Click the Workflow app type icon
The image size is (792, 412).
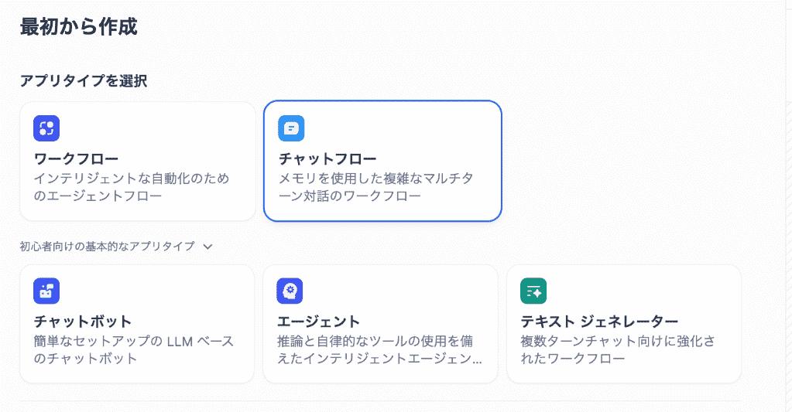(x=46, y=128)
